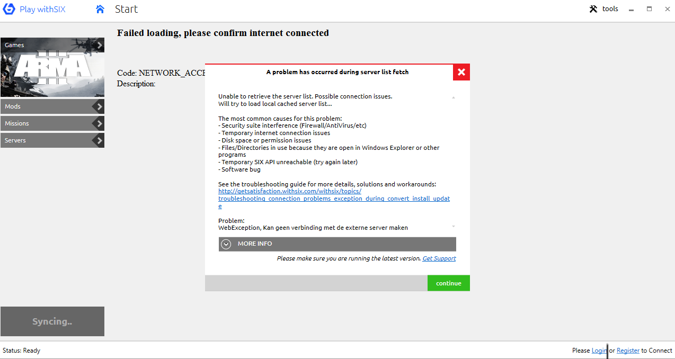
Task: Click the 'Failed loading, please confirm internet connected' heading
Action: click(x=223, y=33)
